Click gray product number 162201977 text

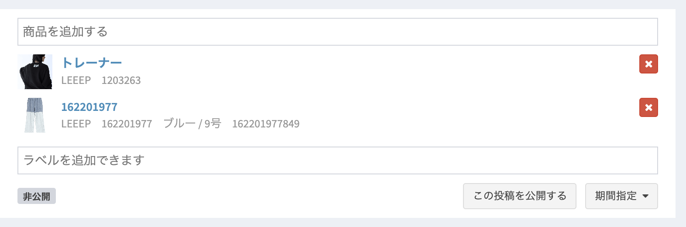coord(127,124)
